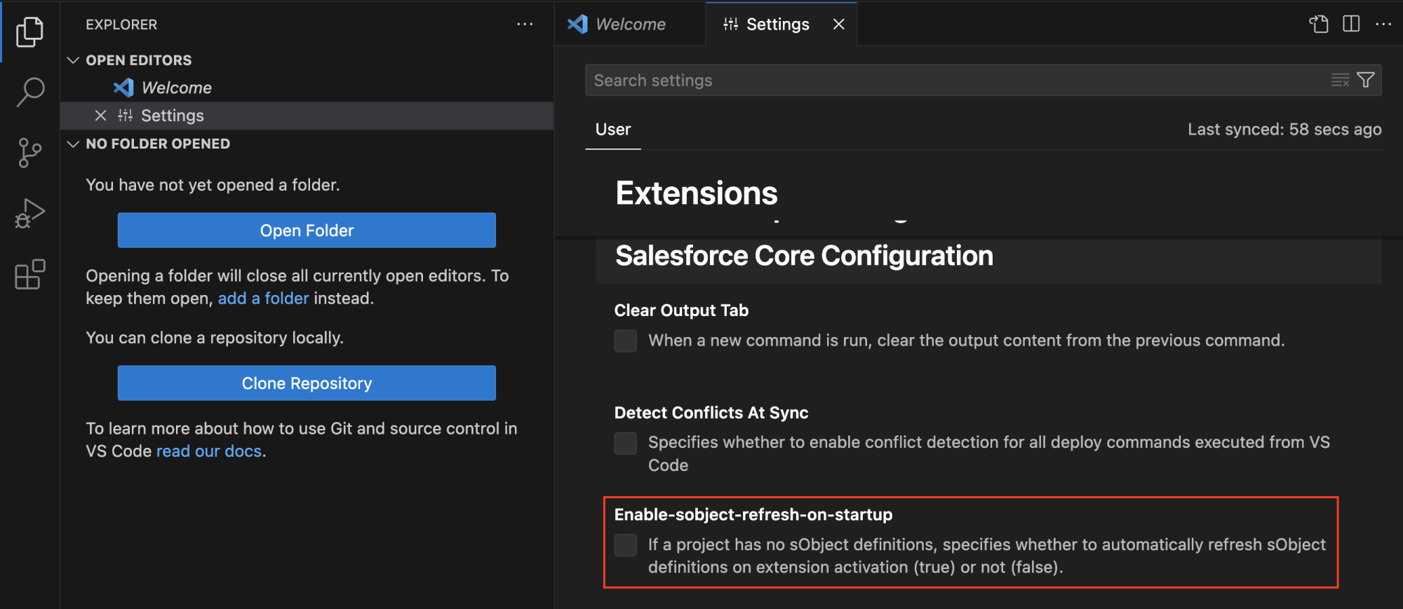Open Settings JSON file icon
1403x609 pixels.
1319,24
